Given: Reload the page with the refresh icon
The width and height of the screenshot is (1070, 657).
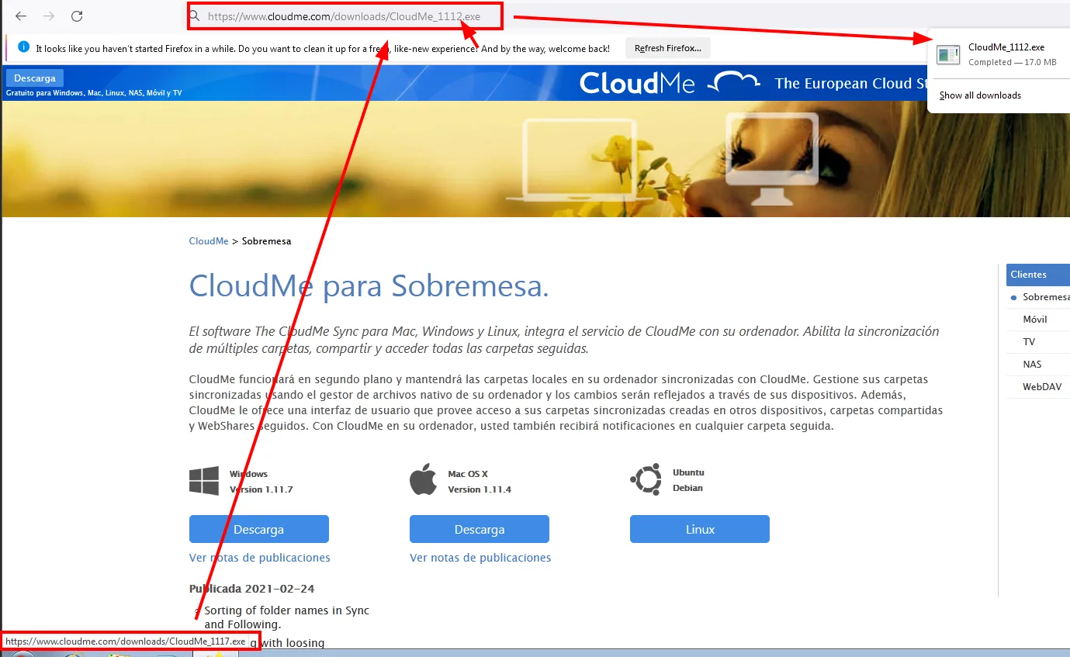Looking at the screenshot, I should (77, 16).
